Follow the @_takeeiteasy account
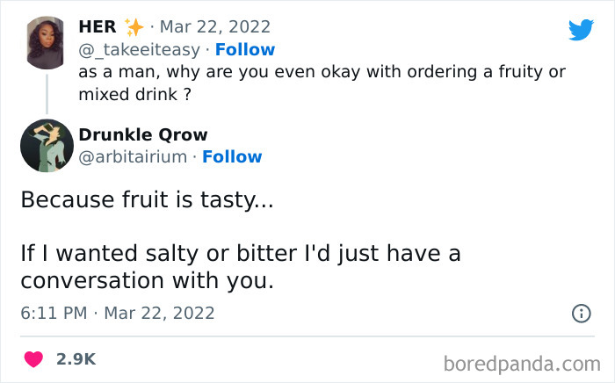615x383 pixels. coord(245,49)
